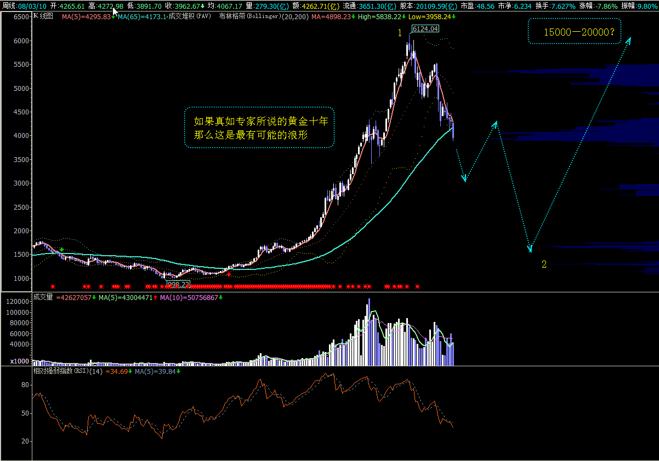The width and height of the screenshot is (659, 461).
Task: Select the 黄金十年 text annotation box
Action: click(259, 128)
